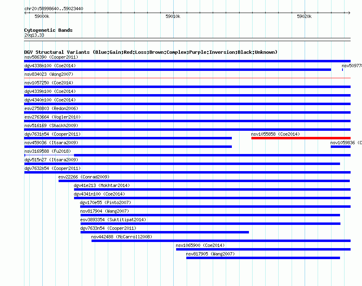362x286 pixels.
Task: Click the thin red nsv834023 loss line
Action: click(187, 78)
